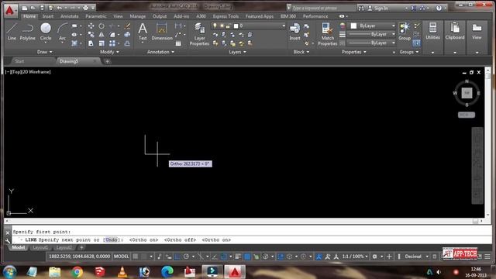Click Match Properties tool
Viewport: 496px width, 279px height.
coord(327,34)
